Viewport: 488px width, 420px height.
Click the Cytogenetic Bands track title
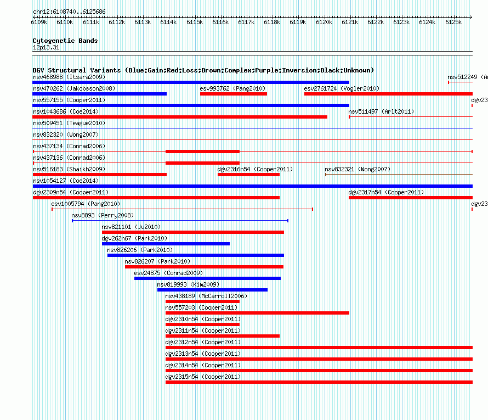(x=65, y=41)
